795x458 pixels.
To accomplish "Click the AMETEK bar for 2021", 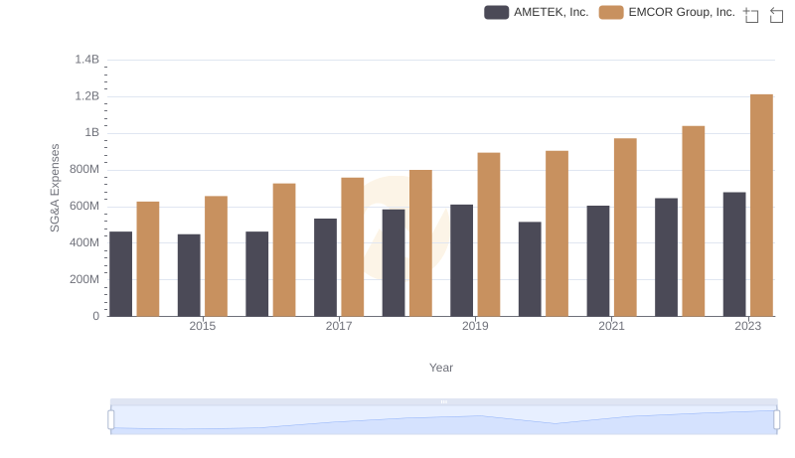I will [598, 261].
